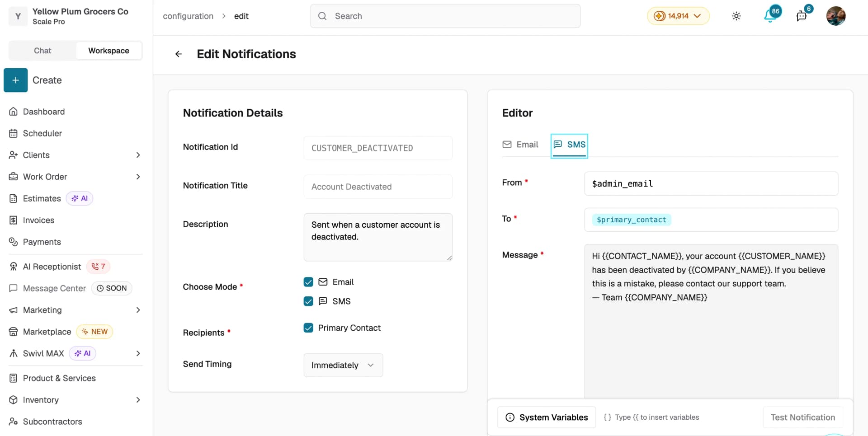
Task: Toggle the Primary Contact recipient checkbox
Action: (308, 328)
